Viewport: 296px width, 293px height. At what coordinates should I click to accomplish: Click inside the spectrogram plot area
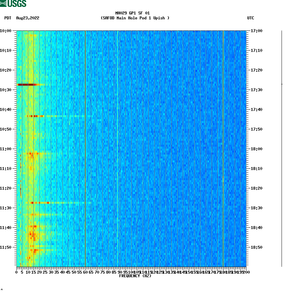(131, 148)
